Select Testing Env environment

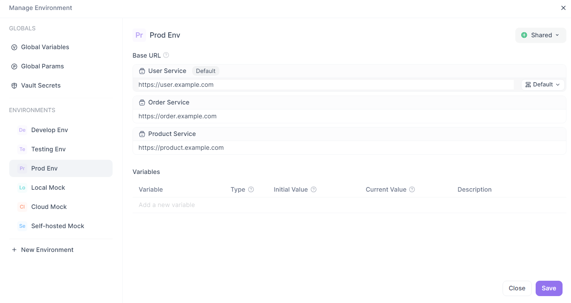coord(61,149)
